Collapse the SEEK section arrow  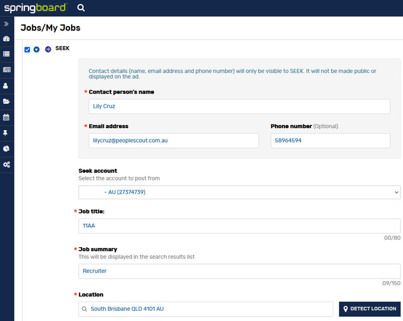coord(37,49)
